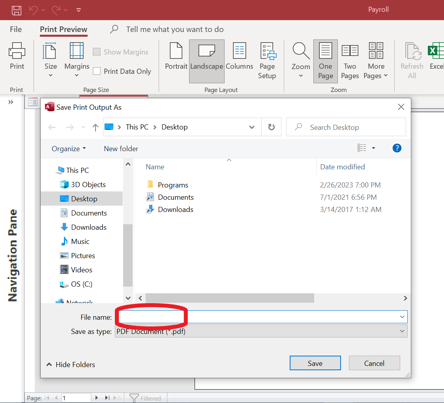Screen dimensions: 444x403
Task: Go up one folder level
Action: [96, 127]
